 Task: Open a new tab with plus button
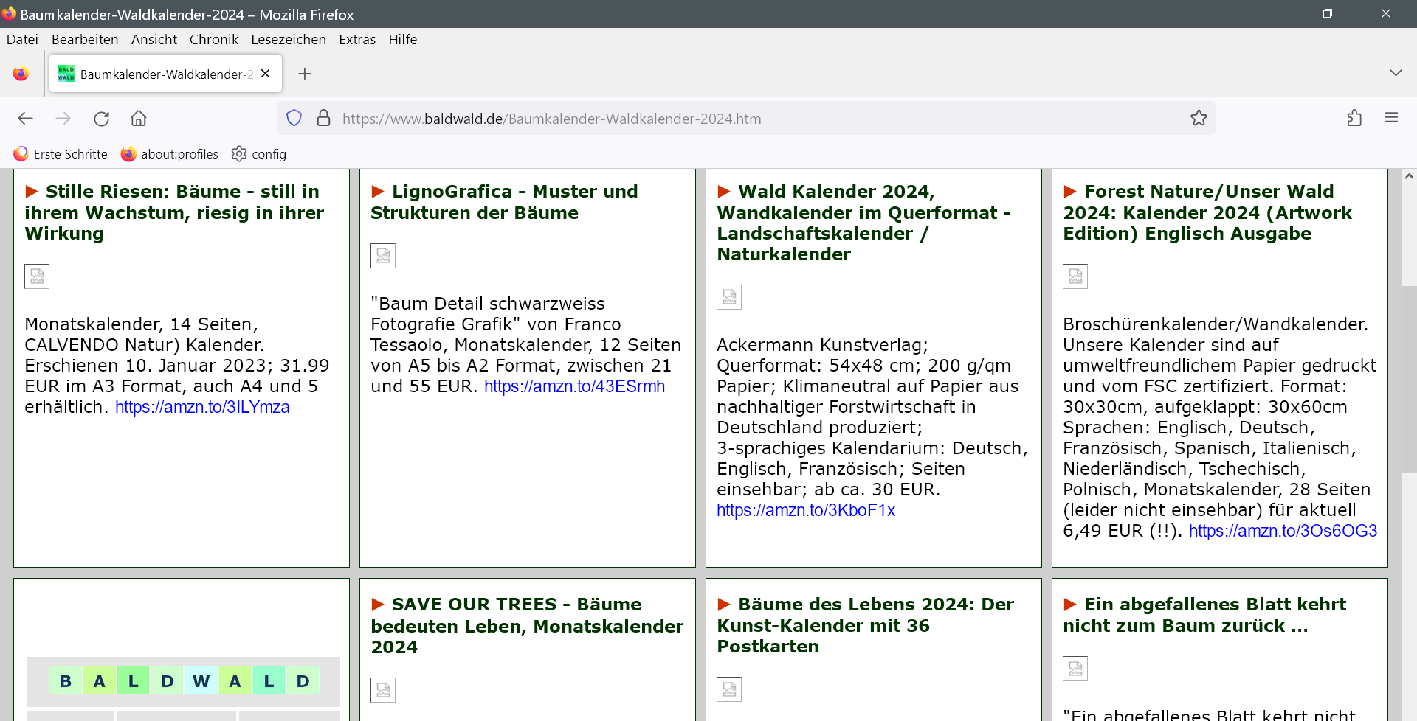click(x=305, y=74)
